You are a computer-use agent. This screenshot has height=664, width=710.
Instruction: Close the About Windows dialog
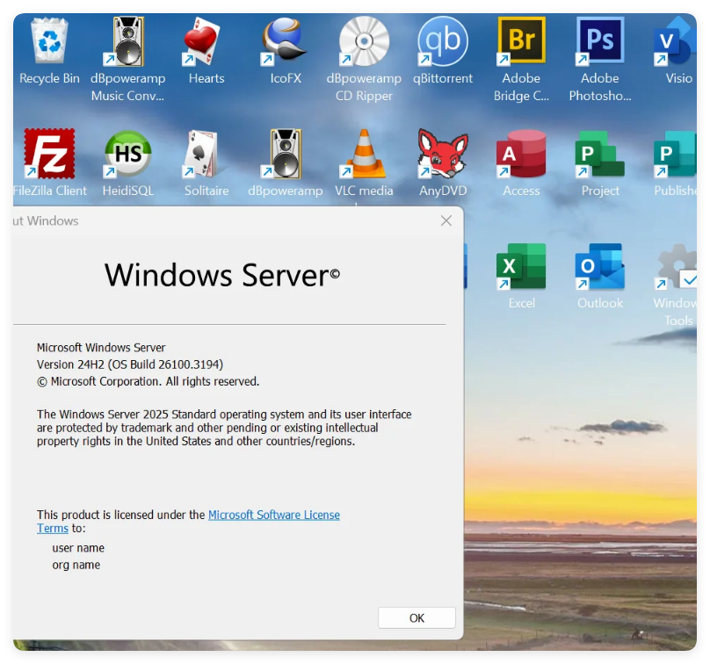pos(446,220)
